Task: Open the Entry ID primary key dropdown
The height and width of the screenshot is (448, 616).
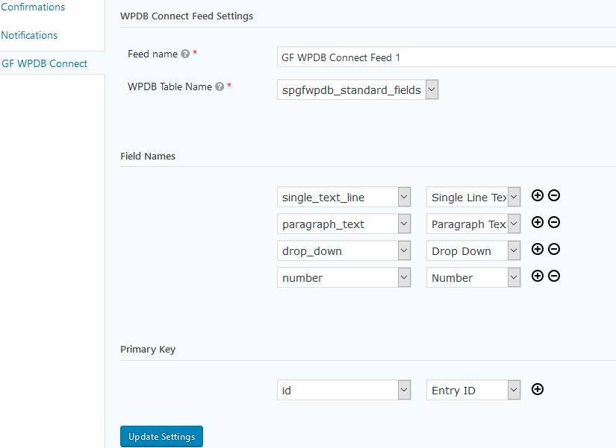Action: (473, 391)
